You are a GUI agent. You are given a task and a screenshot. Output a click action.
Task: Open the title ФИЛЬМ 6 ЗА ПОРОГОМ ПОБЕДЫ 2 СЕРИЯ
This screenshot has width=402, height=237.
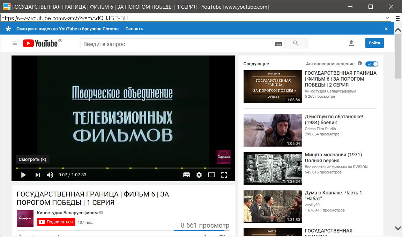click(x=341, y=79)
